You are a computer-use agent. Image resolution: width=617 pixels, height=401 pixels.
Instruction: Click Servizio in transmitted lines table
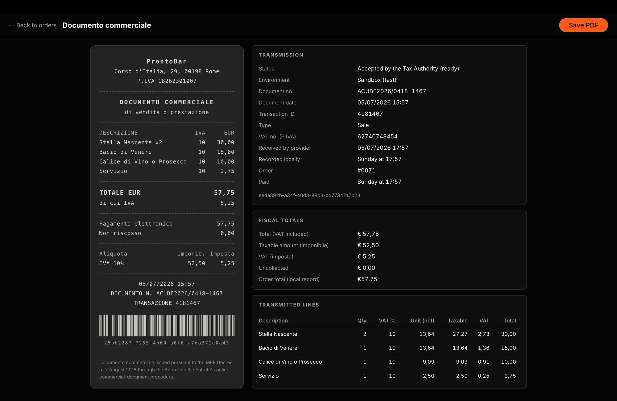click(268, 376)
